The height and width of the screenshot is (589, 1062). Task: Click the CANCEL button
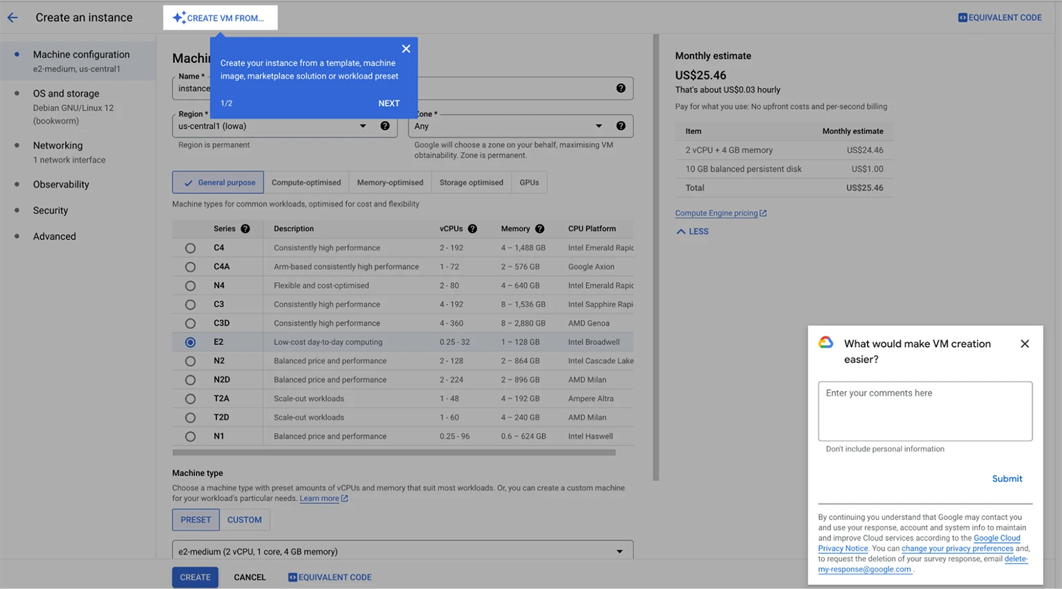click(x=250, y=577)
